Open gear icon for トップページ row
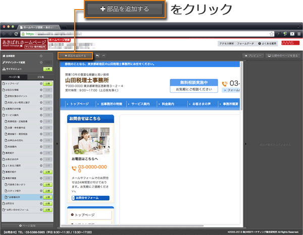303x235 pixels. [x=41, y=84]
